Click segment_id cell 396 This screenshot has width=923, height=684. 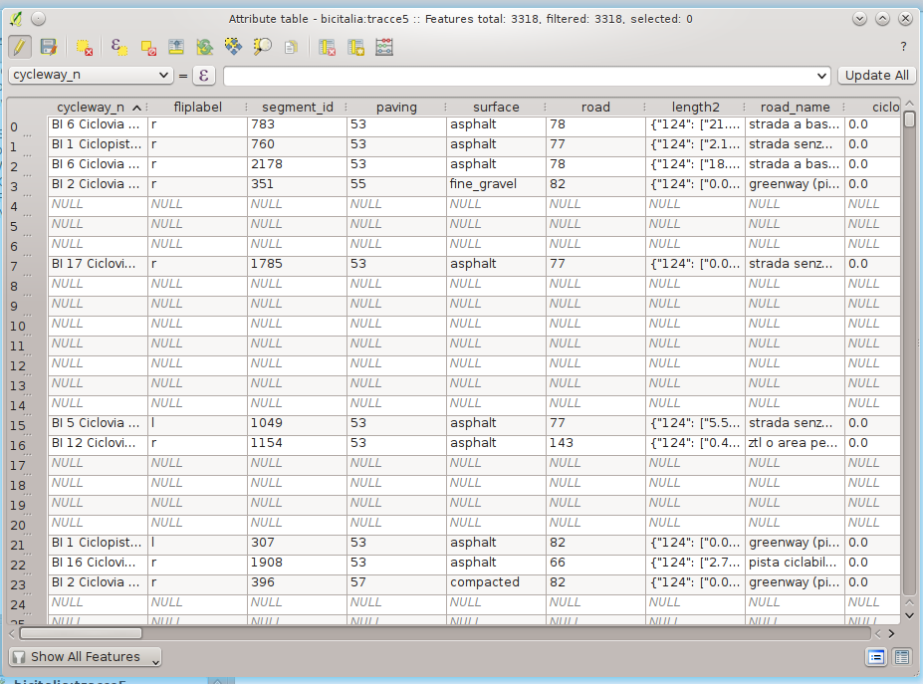pos(298,582)
